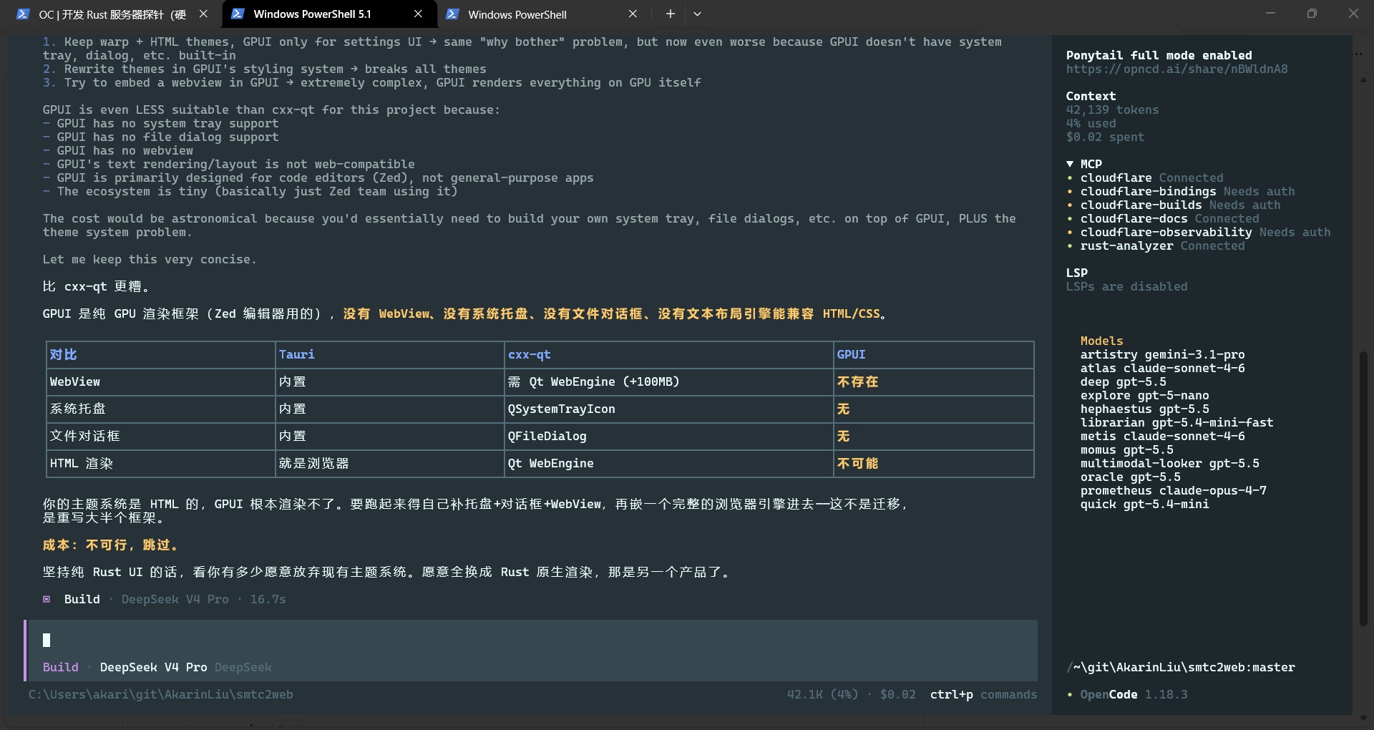
Task: Click the $0.02 spent value in sidebar
Action: pyautogui.click(x=1105, y=137)
